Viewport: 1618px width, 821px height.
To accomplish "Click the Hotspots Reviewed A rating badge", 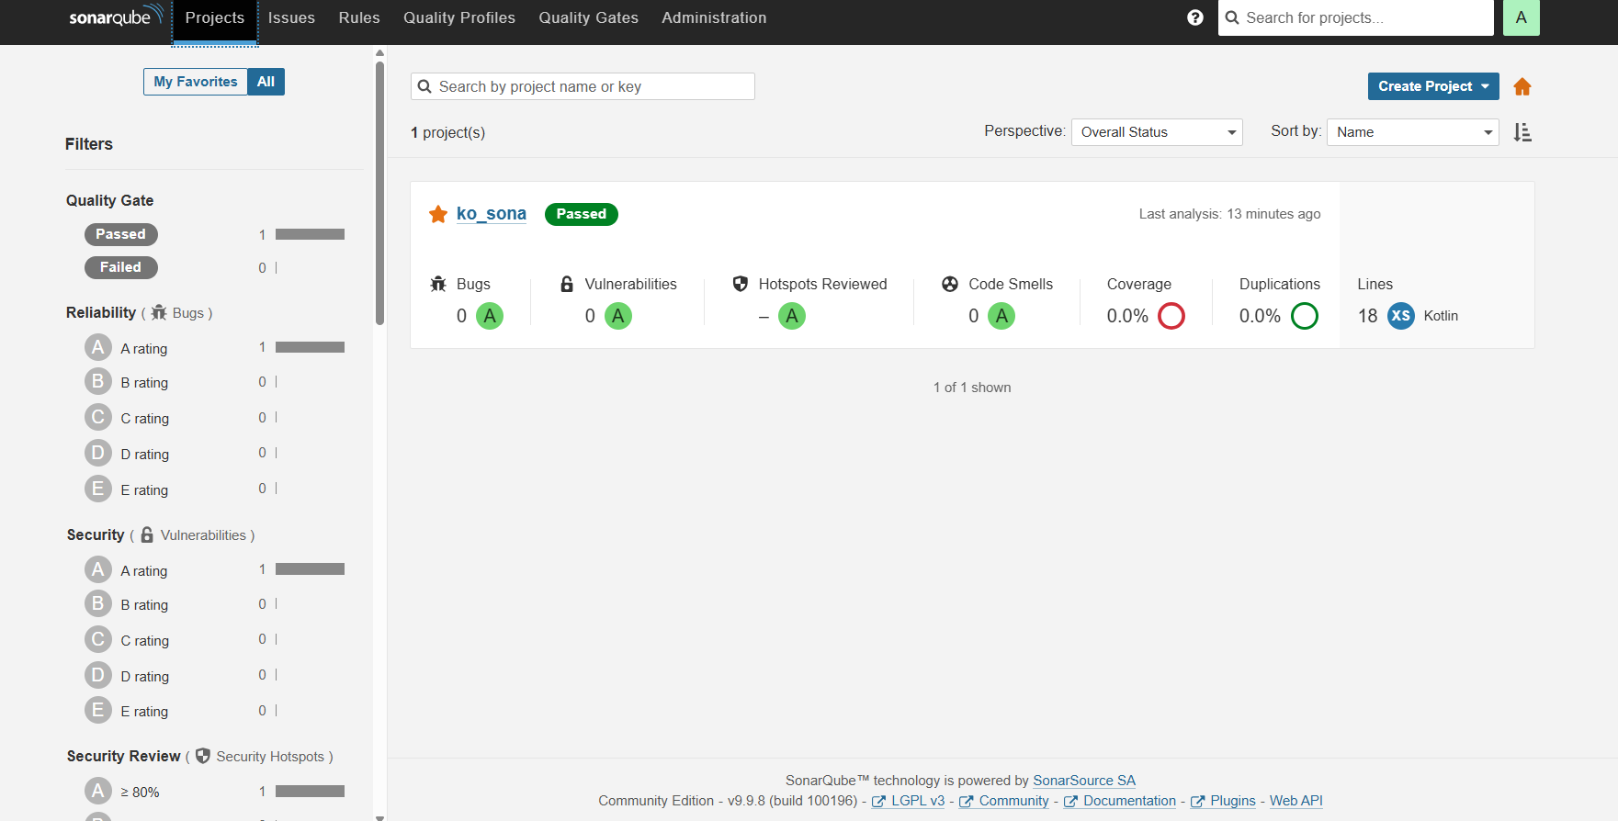I will (792, 316).
